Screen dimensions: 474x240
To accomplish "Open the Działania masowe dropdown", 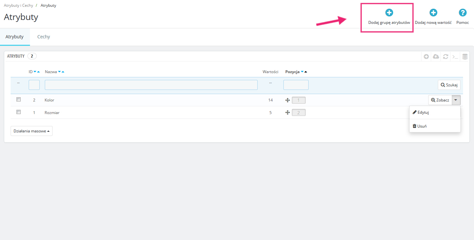I will pos(32,131).
